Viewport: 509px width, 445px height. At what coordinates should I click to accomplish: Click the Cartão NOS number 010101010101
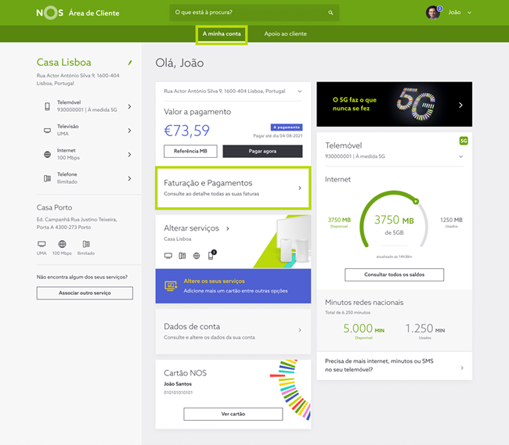(179, 393)
